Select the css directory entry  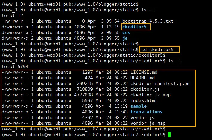pyautogui.click(x=126, y=33)
